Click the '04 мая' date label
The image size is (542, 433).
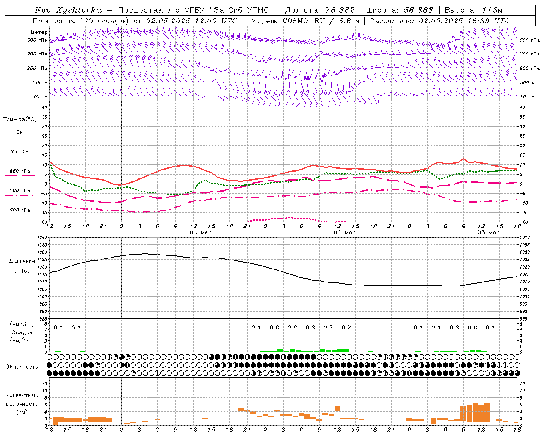(344, 233)
